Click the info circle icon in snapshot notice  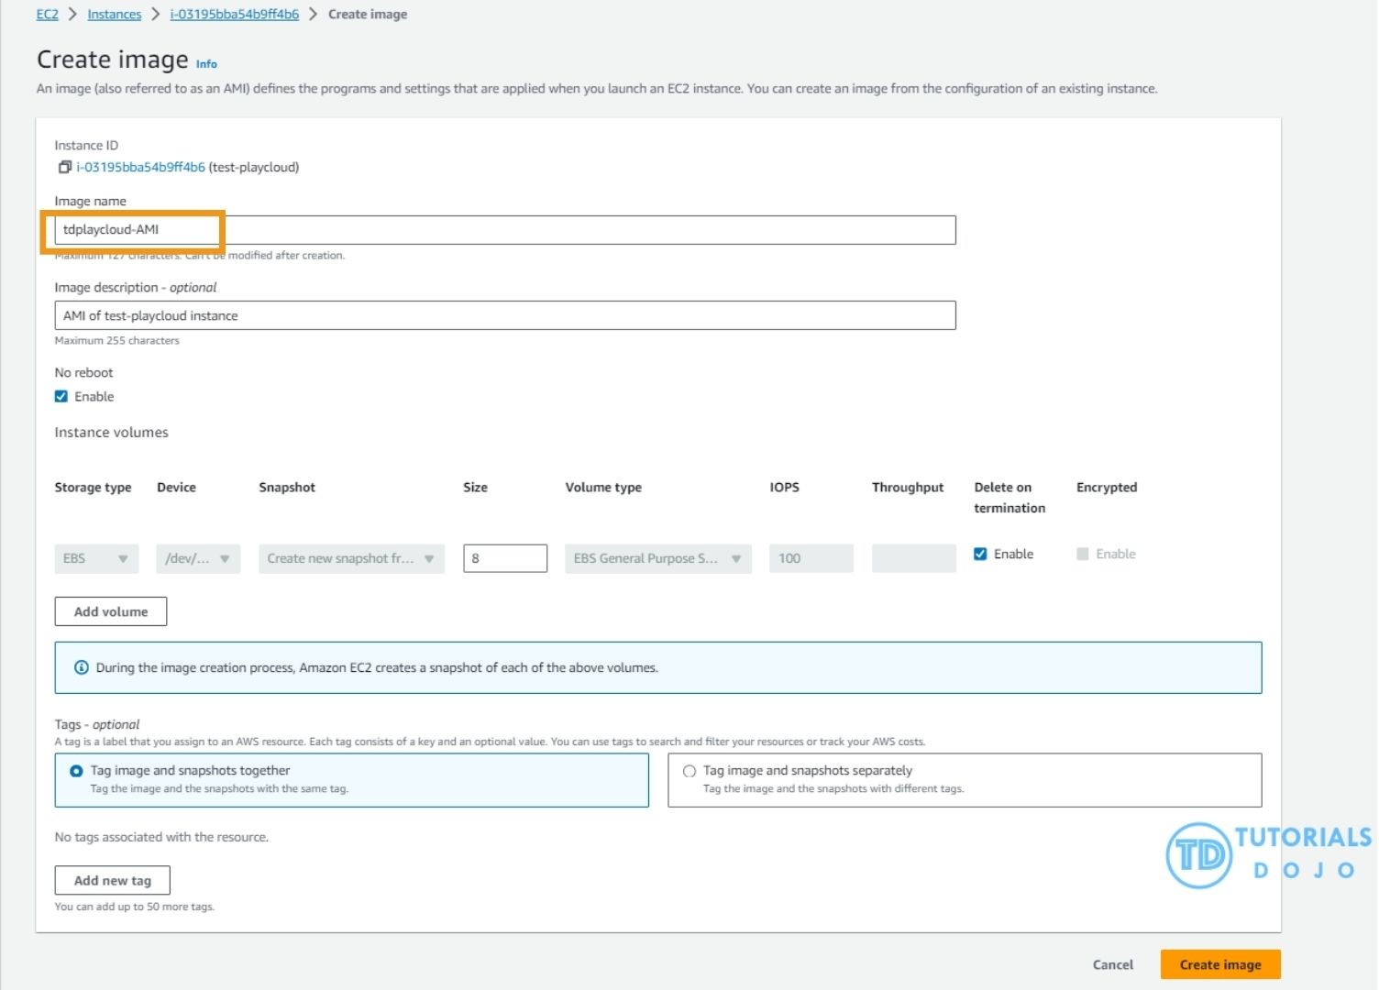82,667
